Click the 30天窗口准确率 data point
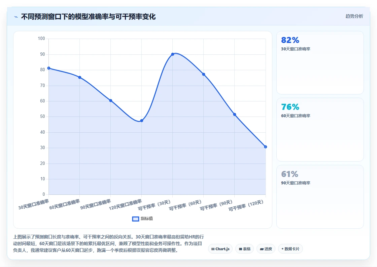The width and height of the screenshot is (377, 267). (49, 68)
